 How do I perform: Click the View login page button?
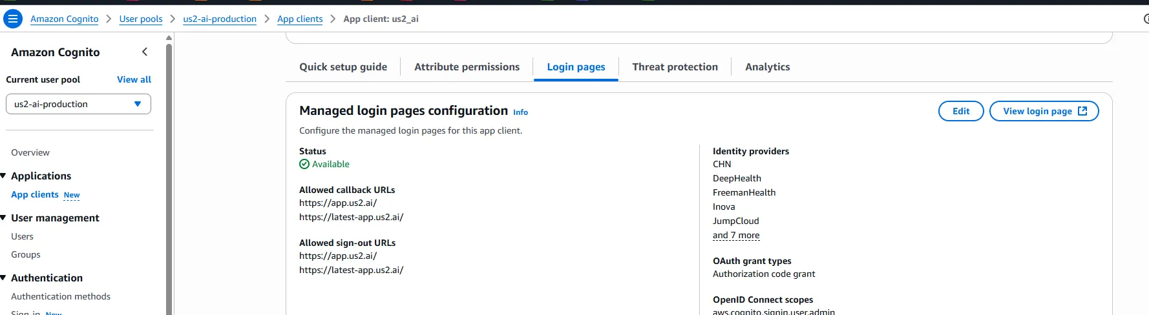click(x=1044, y=111)
